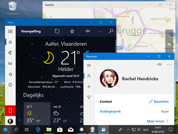
Task: Close the Personen window
Action: coord(169,56)
